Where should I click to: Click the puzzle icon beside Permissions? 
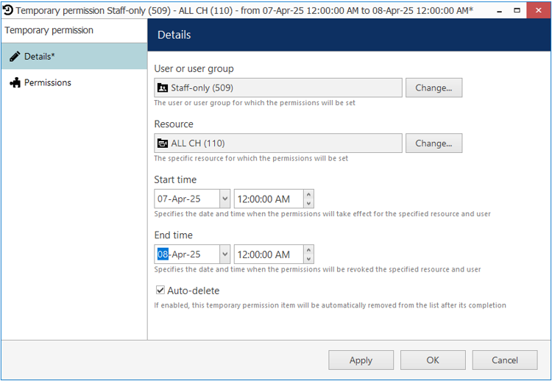tap(15, 82)
